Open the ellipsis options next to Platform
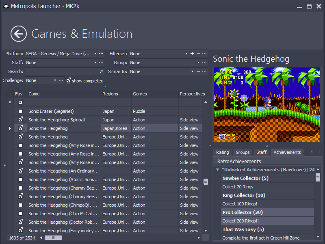325x244 pixels. [101, 54]
